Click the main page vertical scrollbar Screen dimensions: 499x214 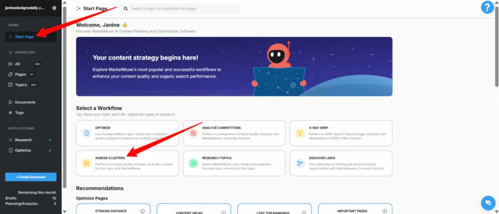point(497,46)
